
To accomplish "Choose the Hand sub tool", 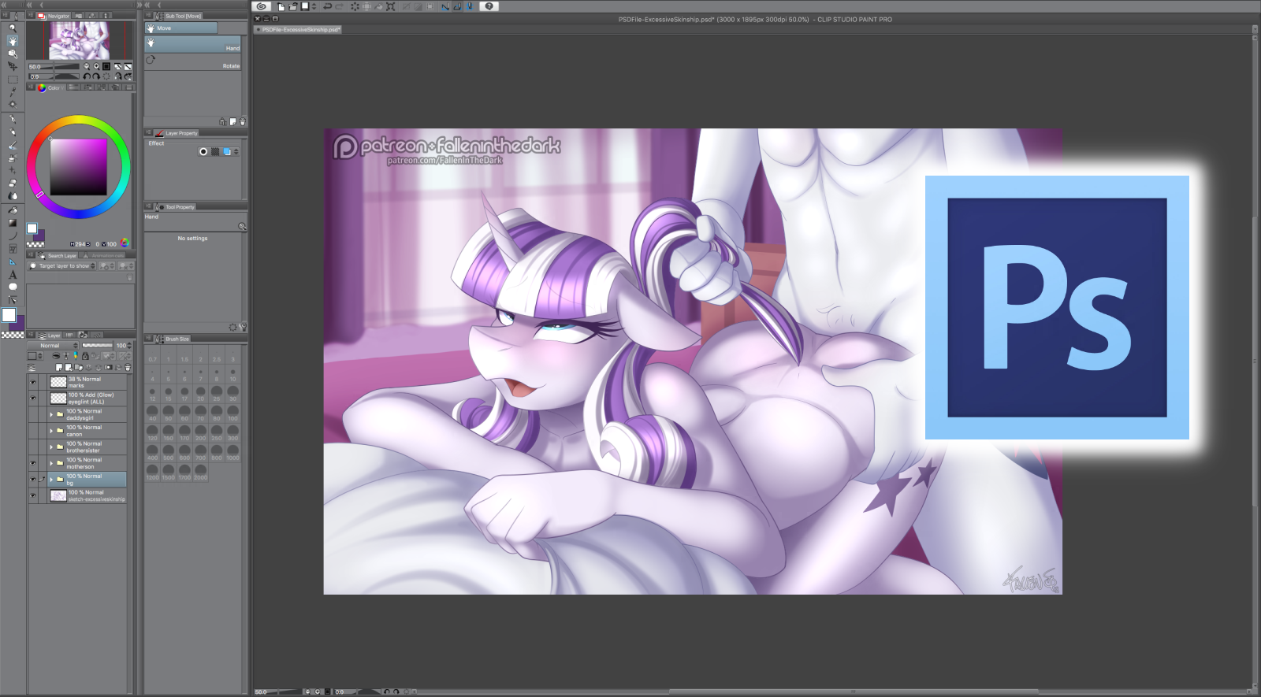I will click(192, 45).
